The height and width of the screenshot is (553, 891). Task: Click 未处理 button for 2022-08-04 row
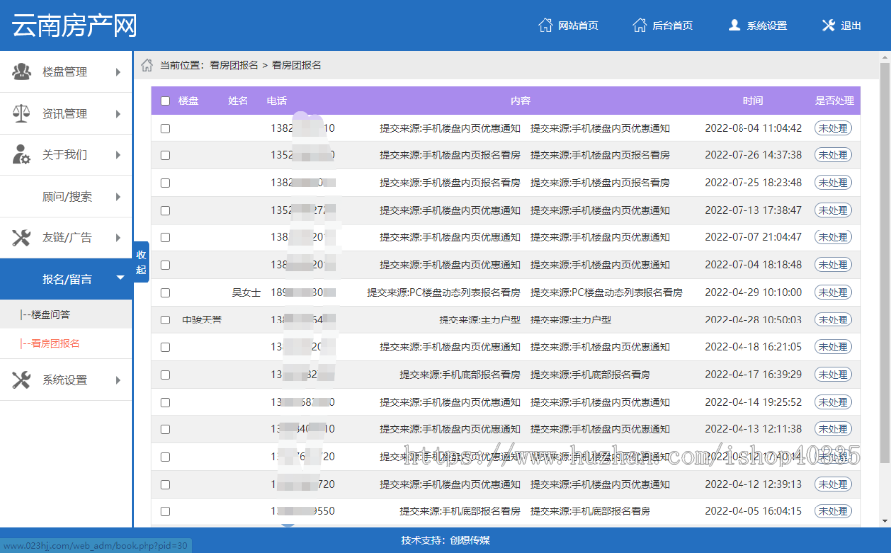click(833, 128)
